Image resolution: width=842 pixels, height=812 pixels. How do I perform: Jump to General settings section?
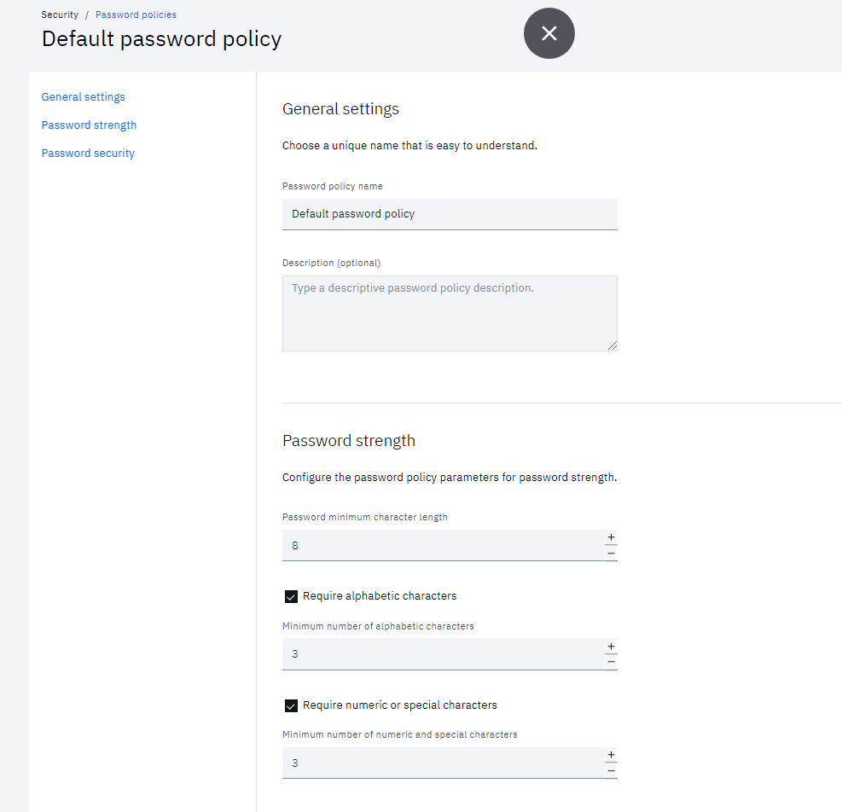click(x=84, y=97)
